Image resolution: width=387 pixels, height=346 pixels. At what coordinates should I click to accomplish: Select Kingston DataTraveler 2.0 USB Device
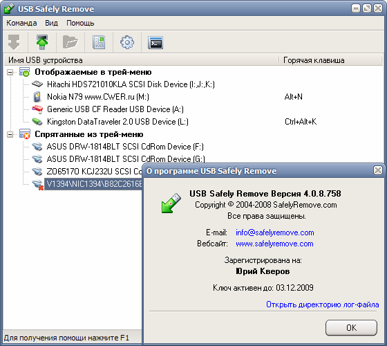pos(117,122)
